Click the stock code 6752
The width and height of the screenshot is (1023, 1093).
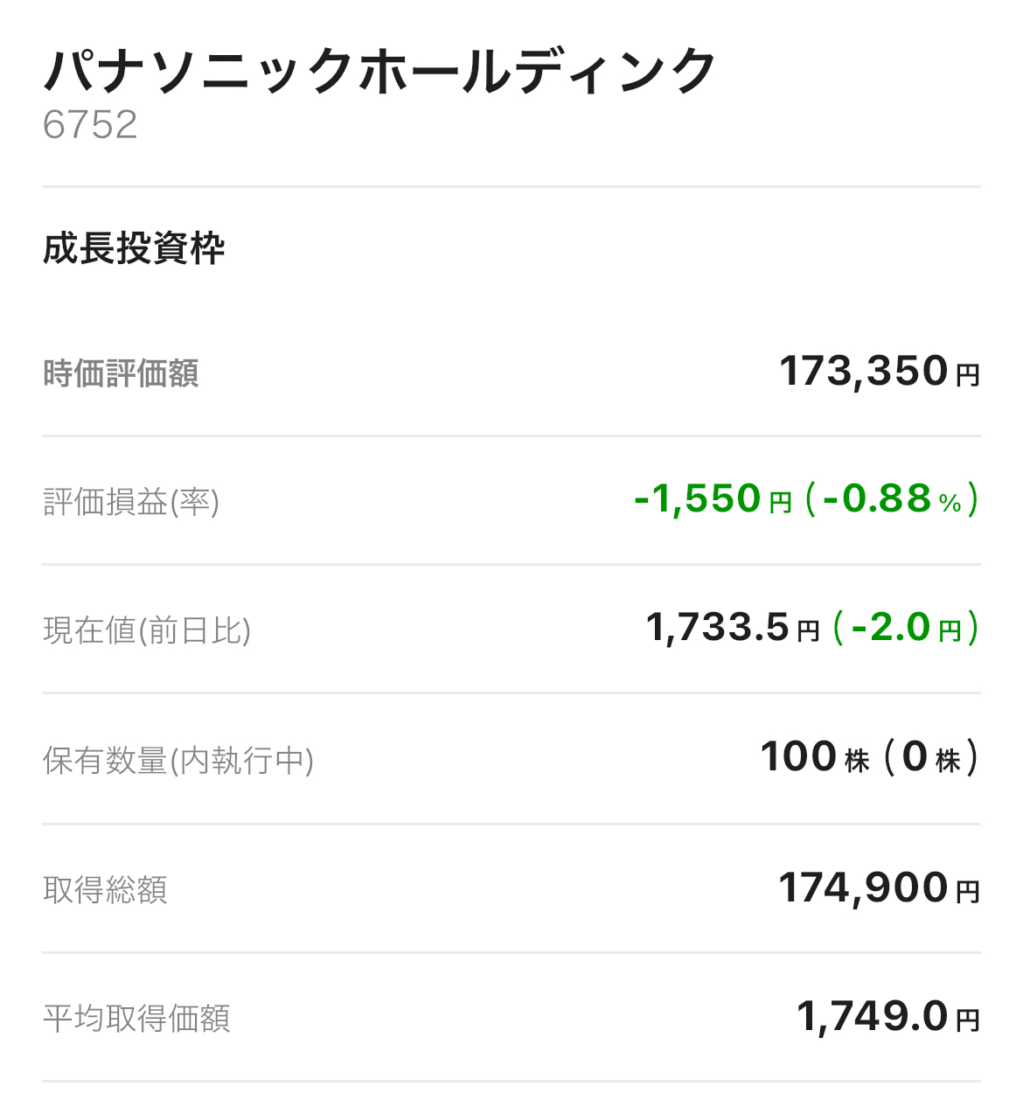pos(90,125)
